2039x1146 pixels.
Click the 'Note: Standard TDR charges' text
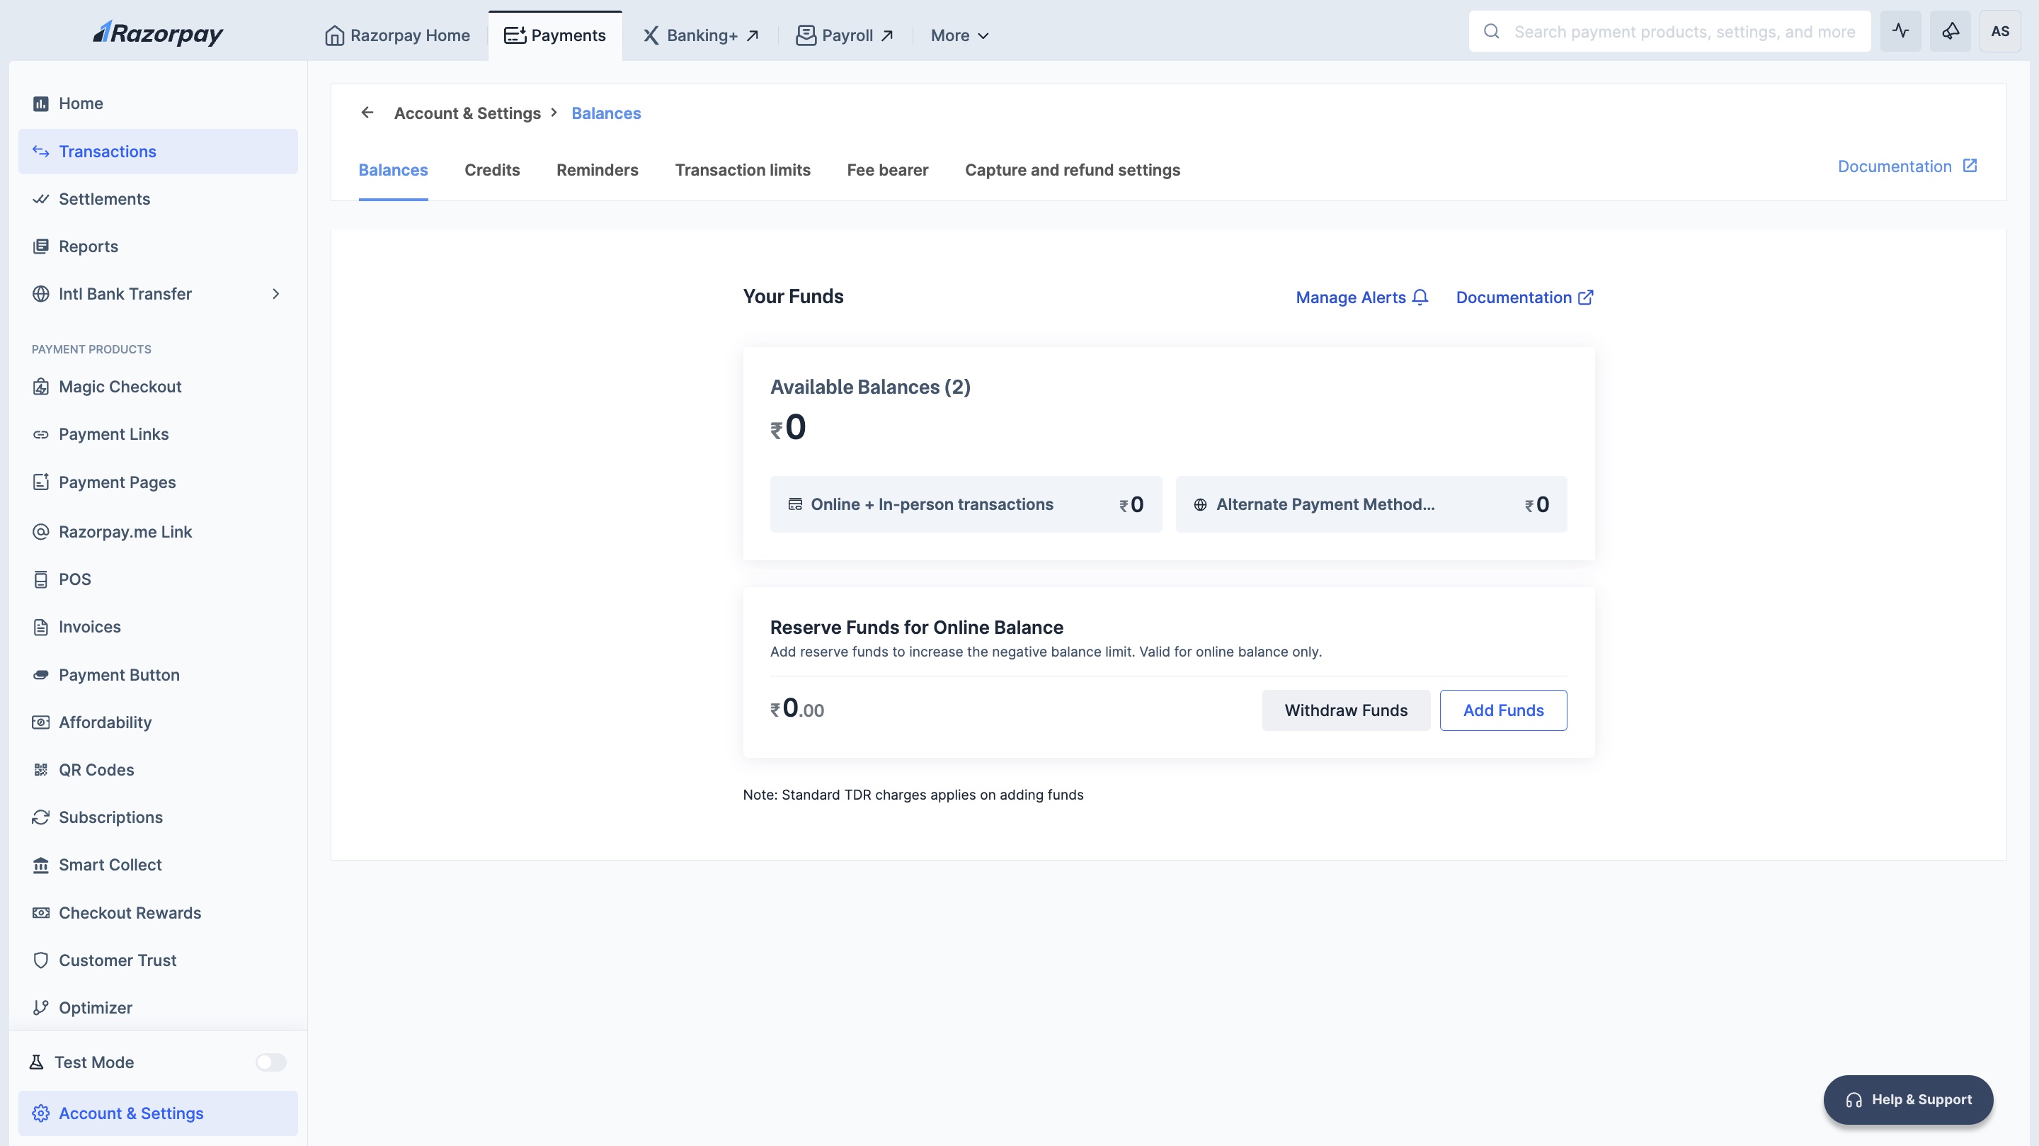pyautogui.click(x=913, y=795)
